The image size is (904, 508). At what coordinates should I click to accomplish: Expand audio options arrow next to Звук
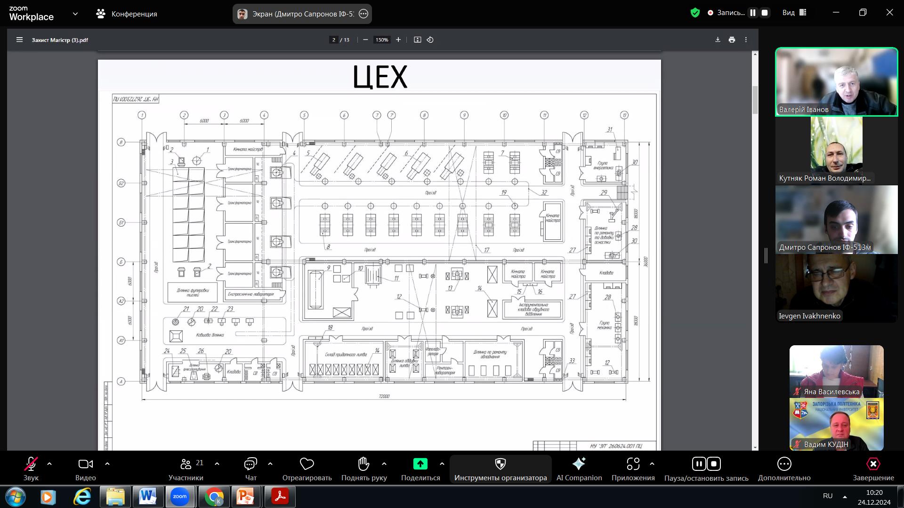coord(49,464)
